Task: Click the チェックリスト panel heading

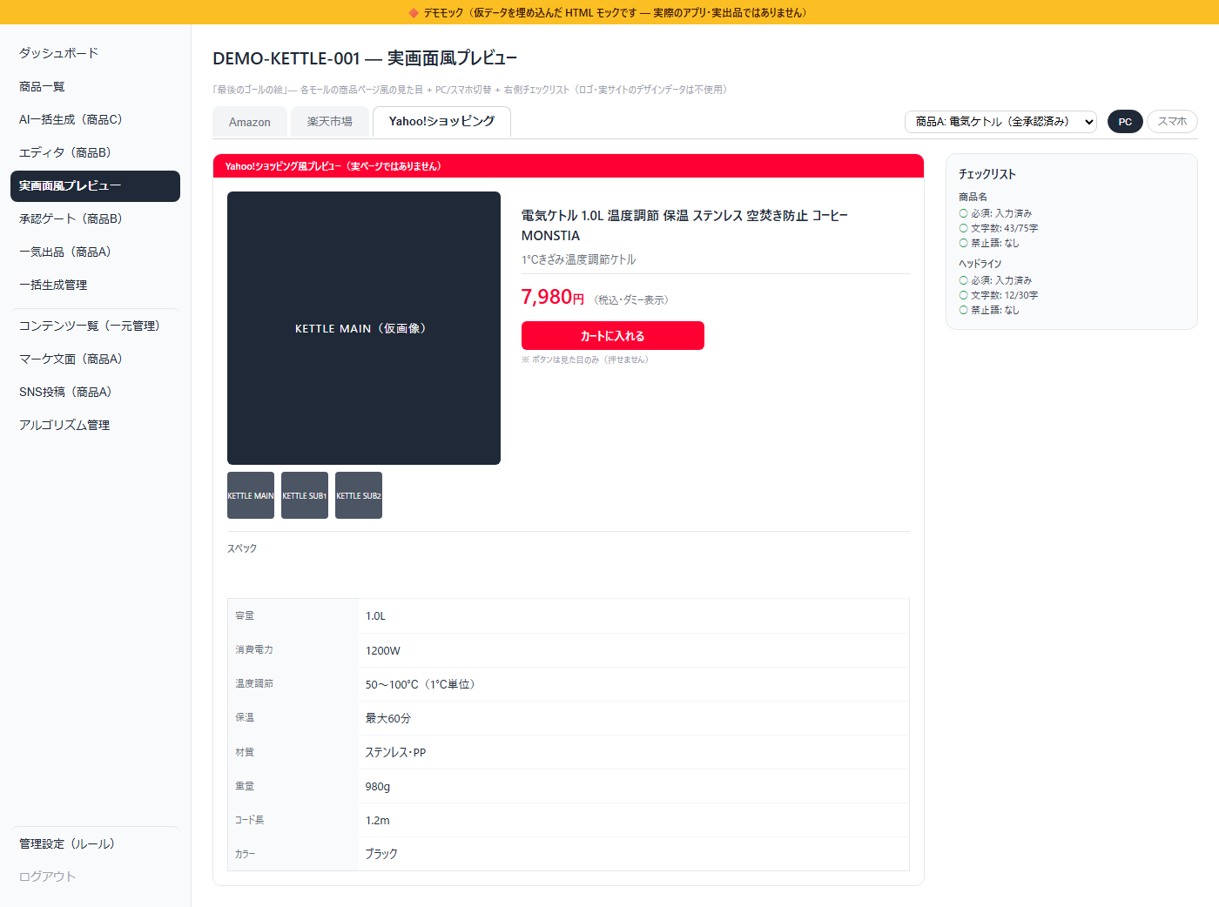Action: [x=987, y=174]
